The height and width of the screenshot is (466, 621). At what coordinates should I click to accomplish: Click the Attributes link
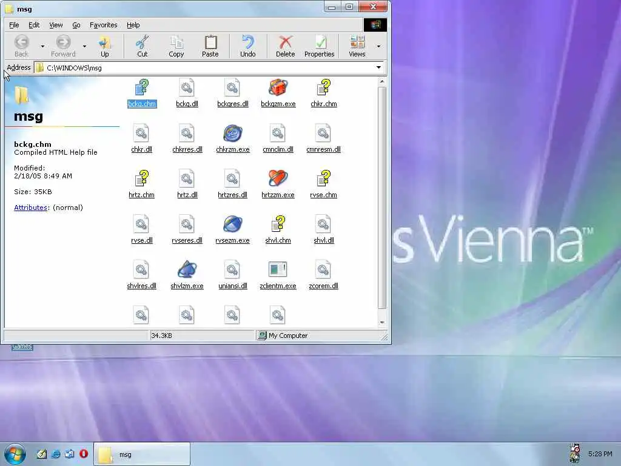pyautogui.click(x=30, y=208)
